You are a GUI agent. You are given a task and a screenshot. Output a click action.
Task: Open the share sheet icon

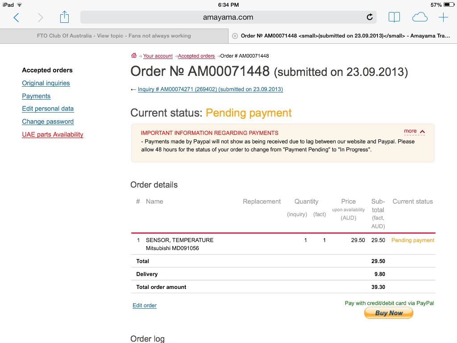click(x=64, y=17)
